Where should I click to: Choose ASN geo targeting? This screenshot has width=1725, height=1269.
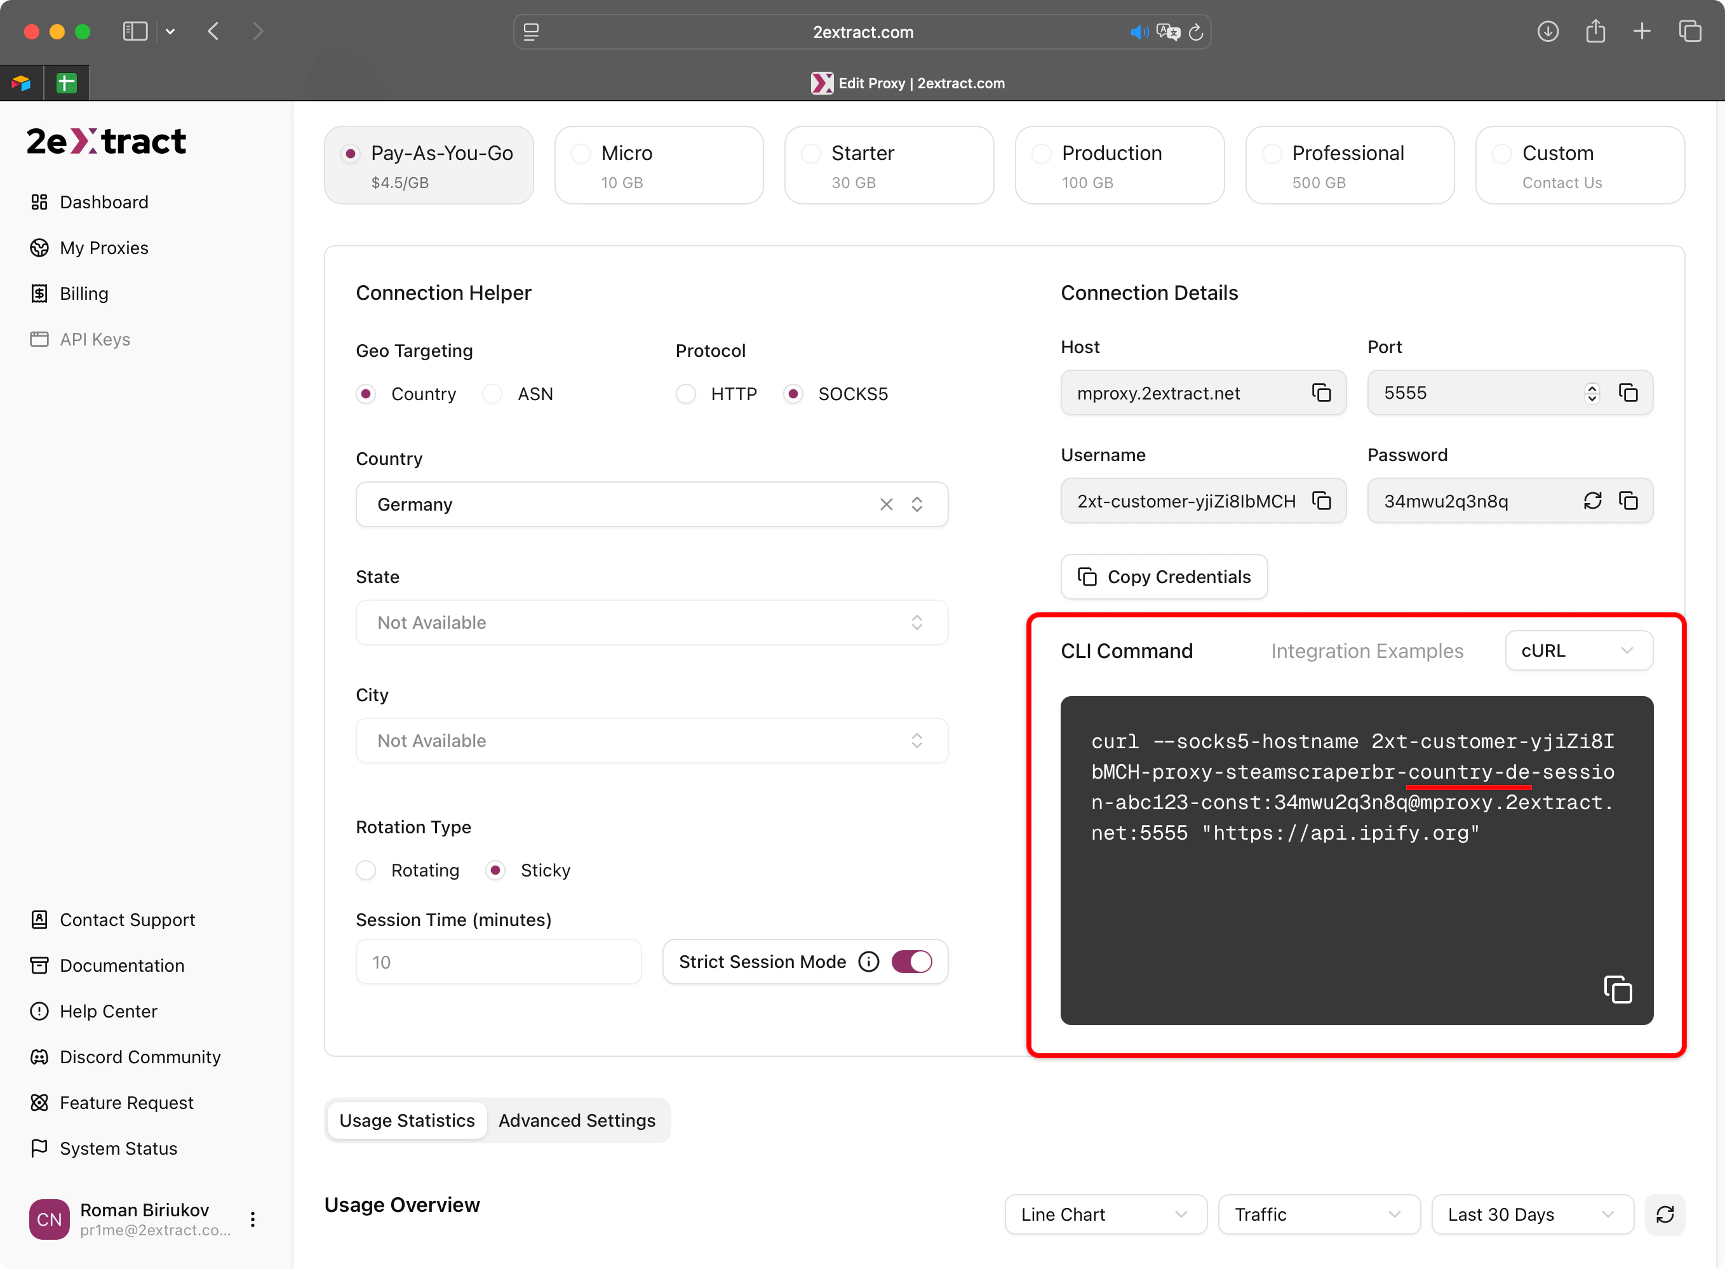pos(492,394)
